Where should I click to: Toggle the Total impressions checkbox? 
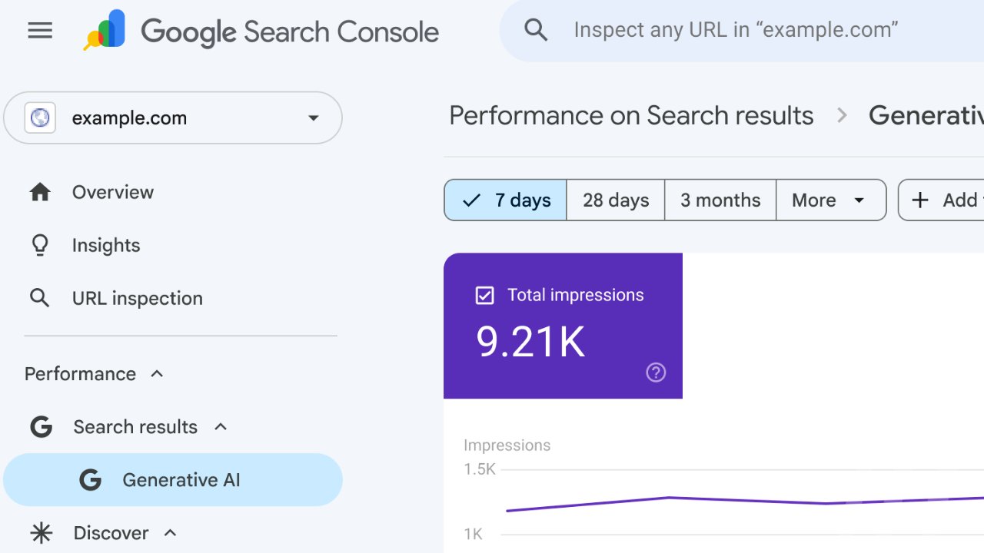point(484,295)
